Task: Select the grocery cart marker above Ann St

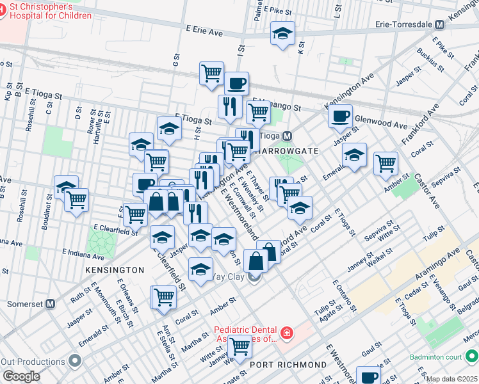Action: [x=164, y=298]
